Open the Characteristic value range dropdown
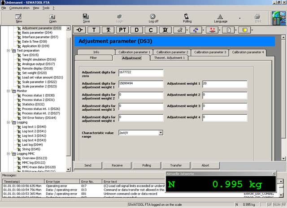This screenshot has width=287, height=208. (x=161, y=133)
